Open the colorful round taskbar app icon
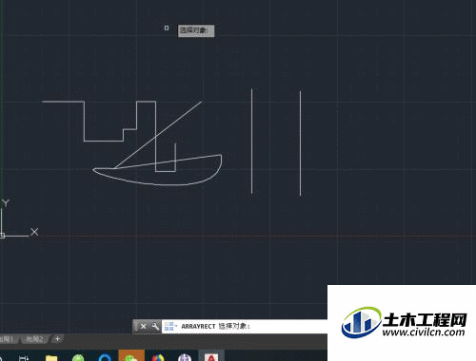 click(x=158, y=358)
